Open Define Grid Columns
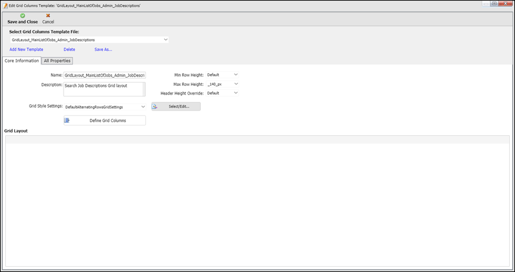Screen dimensions: 515x272 click(105, 120)
